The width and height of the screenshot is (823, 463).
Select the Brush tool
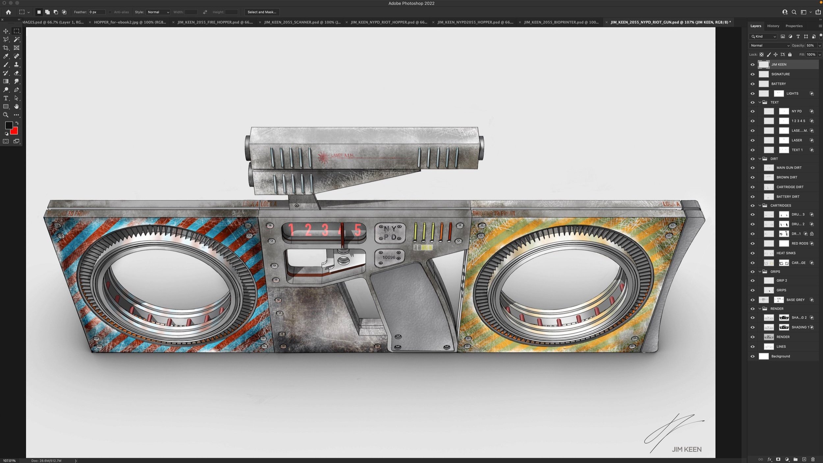pos(6,65)
